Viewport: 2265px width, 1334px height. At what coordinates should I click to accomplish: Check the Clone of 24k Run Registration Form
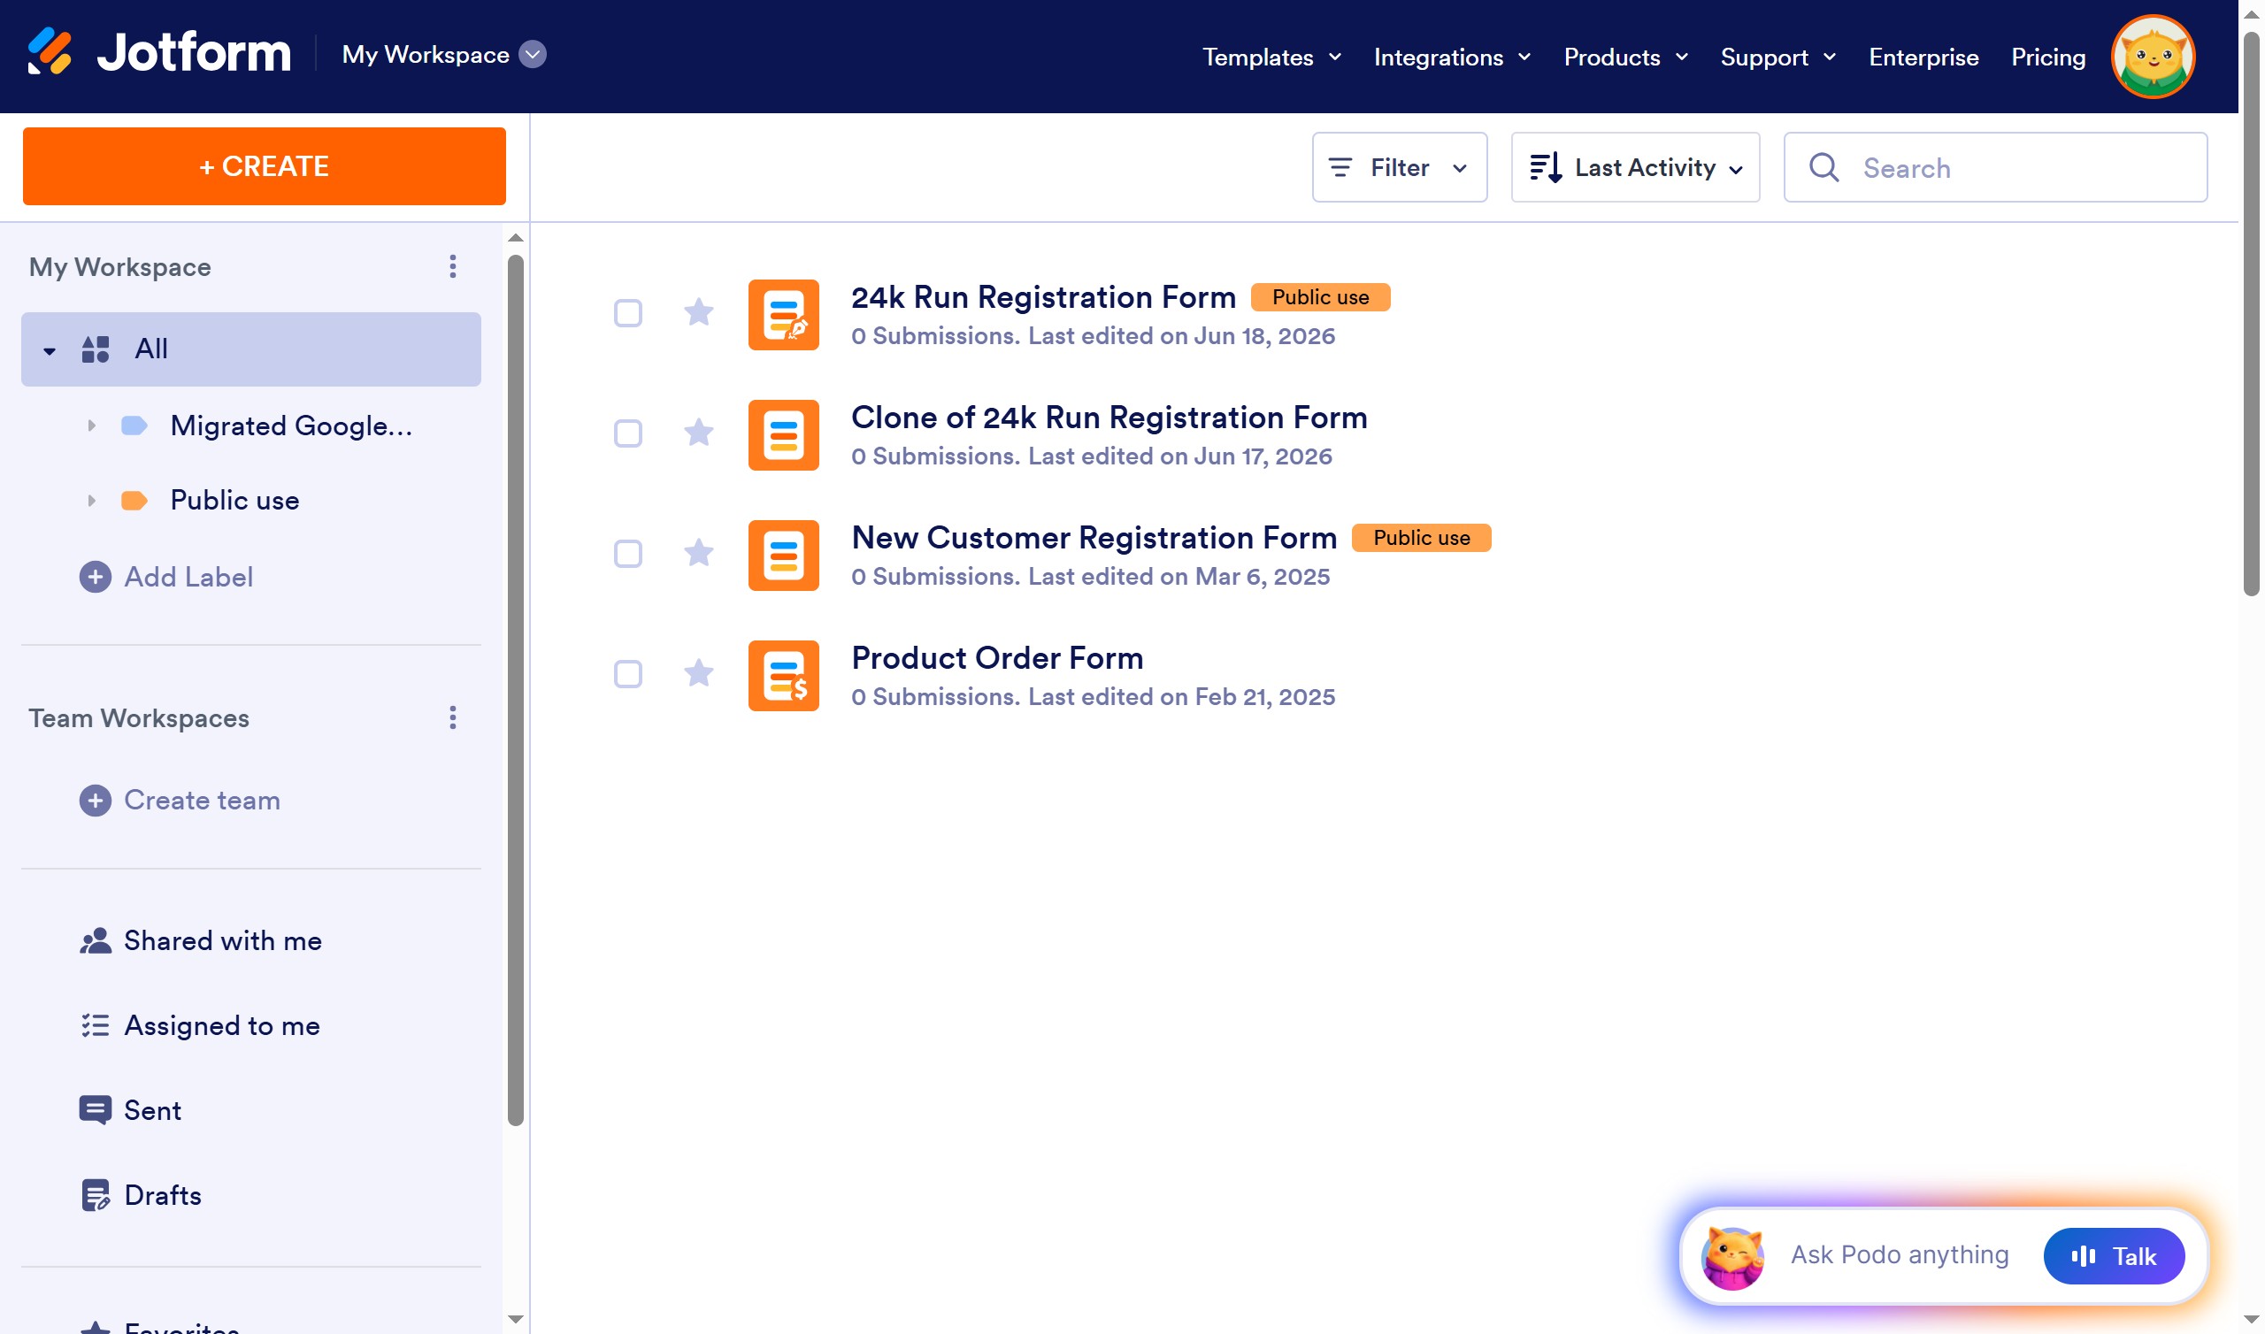pos(628,434)
